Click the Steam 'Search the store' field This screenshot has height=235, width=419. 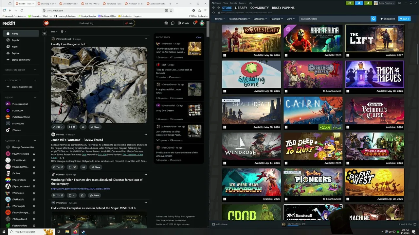click(x=335, y=19)
